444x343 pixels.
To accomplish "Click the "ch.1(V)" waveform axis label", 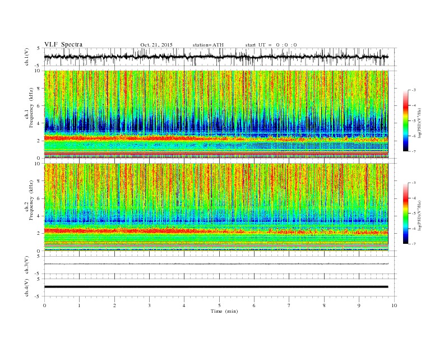I will pyautogui.click(x=27, y=57).
